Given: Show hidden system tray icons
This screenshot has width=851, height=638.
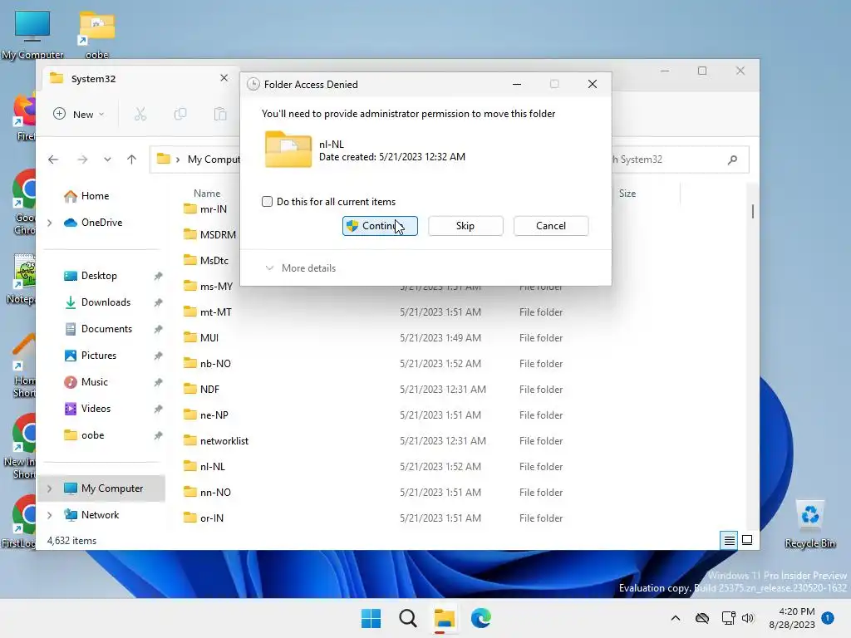Looking at the screenshot, I should click(x=675, y=618).
